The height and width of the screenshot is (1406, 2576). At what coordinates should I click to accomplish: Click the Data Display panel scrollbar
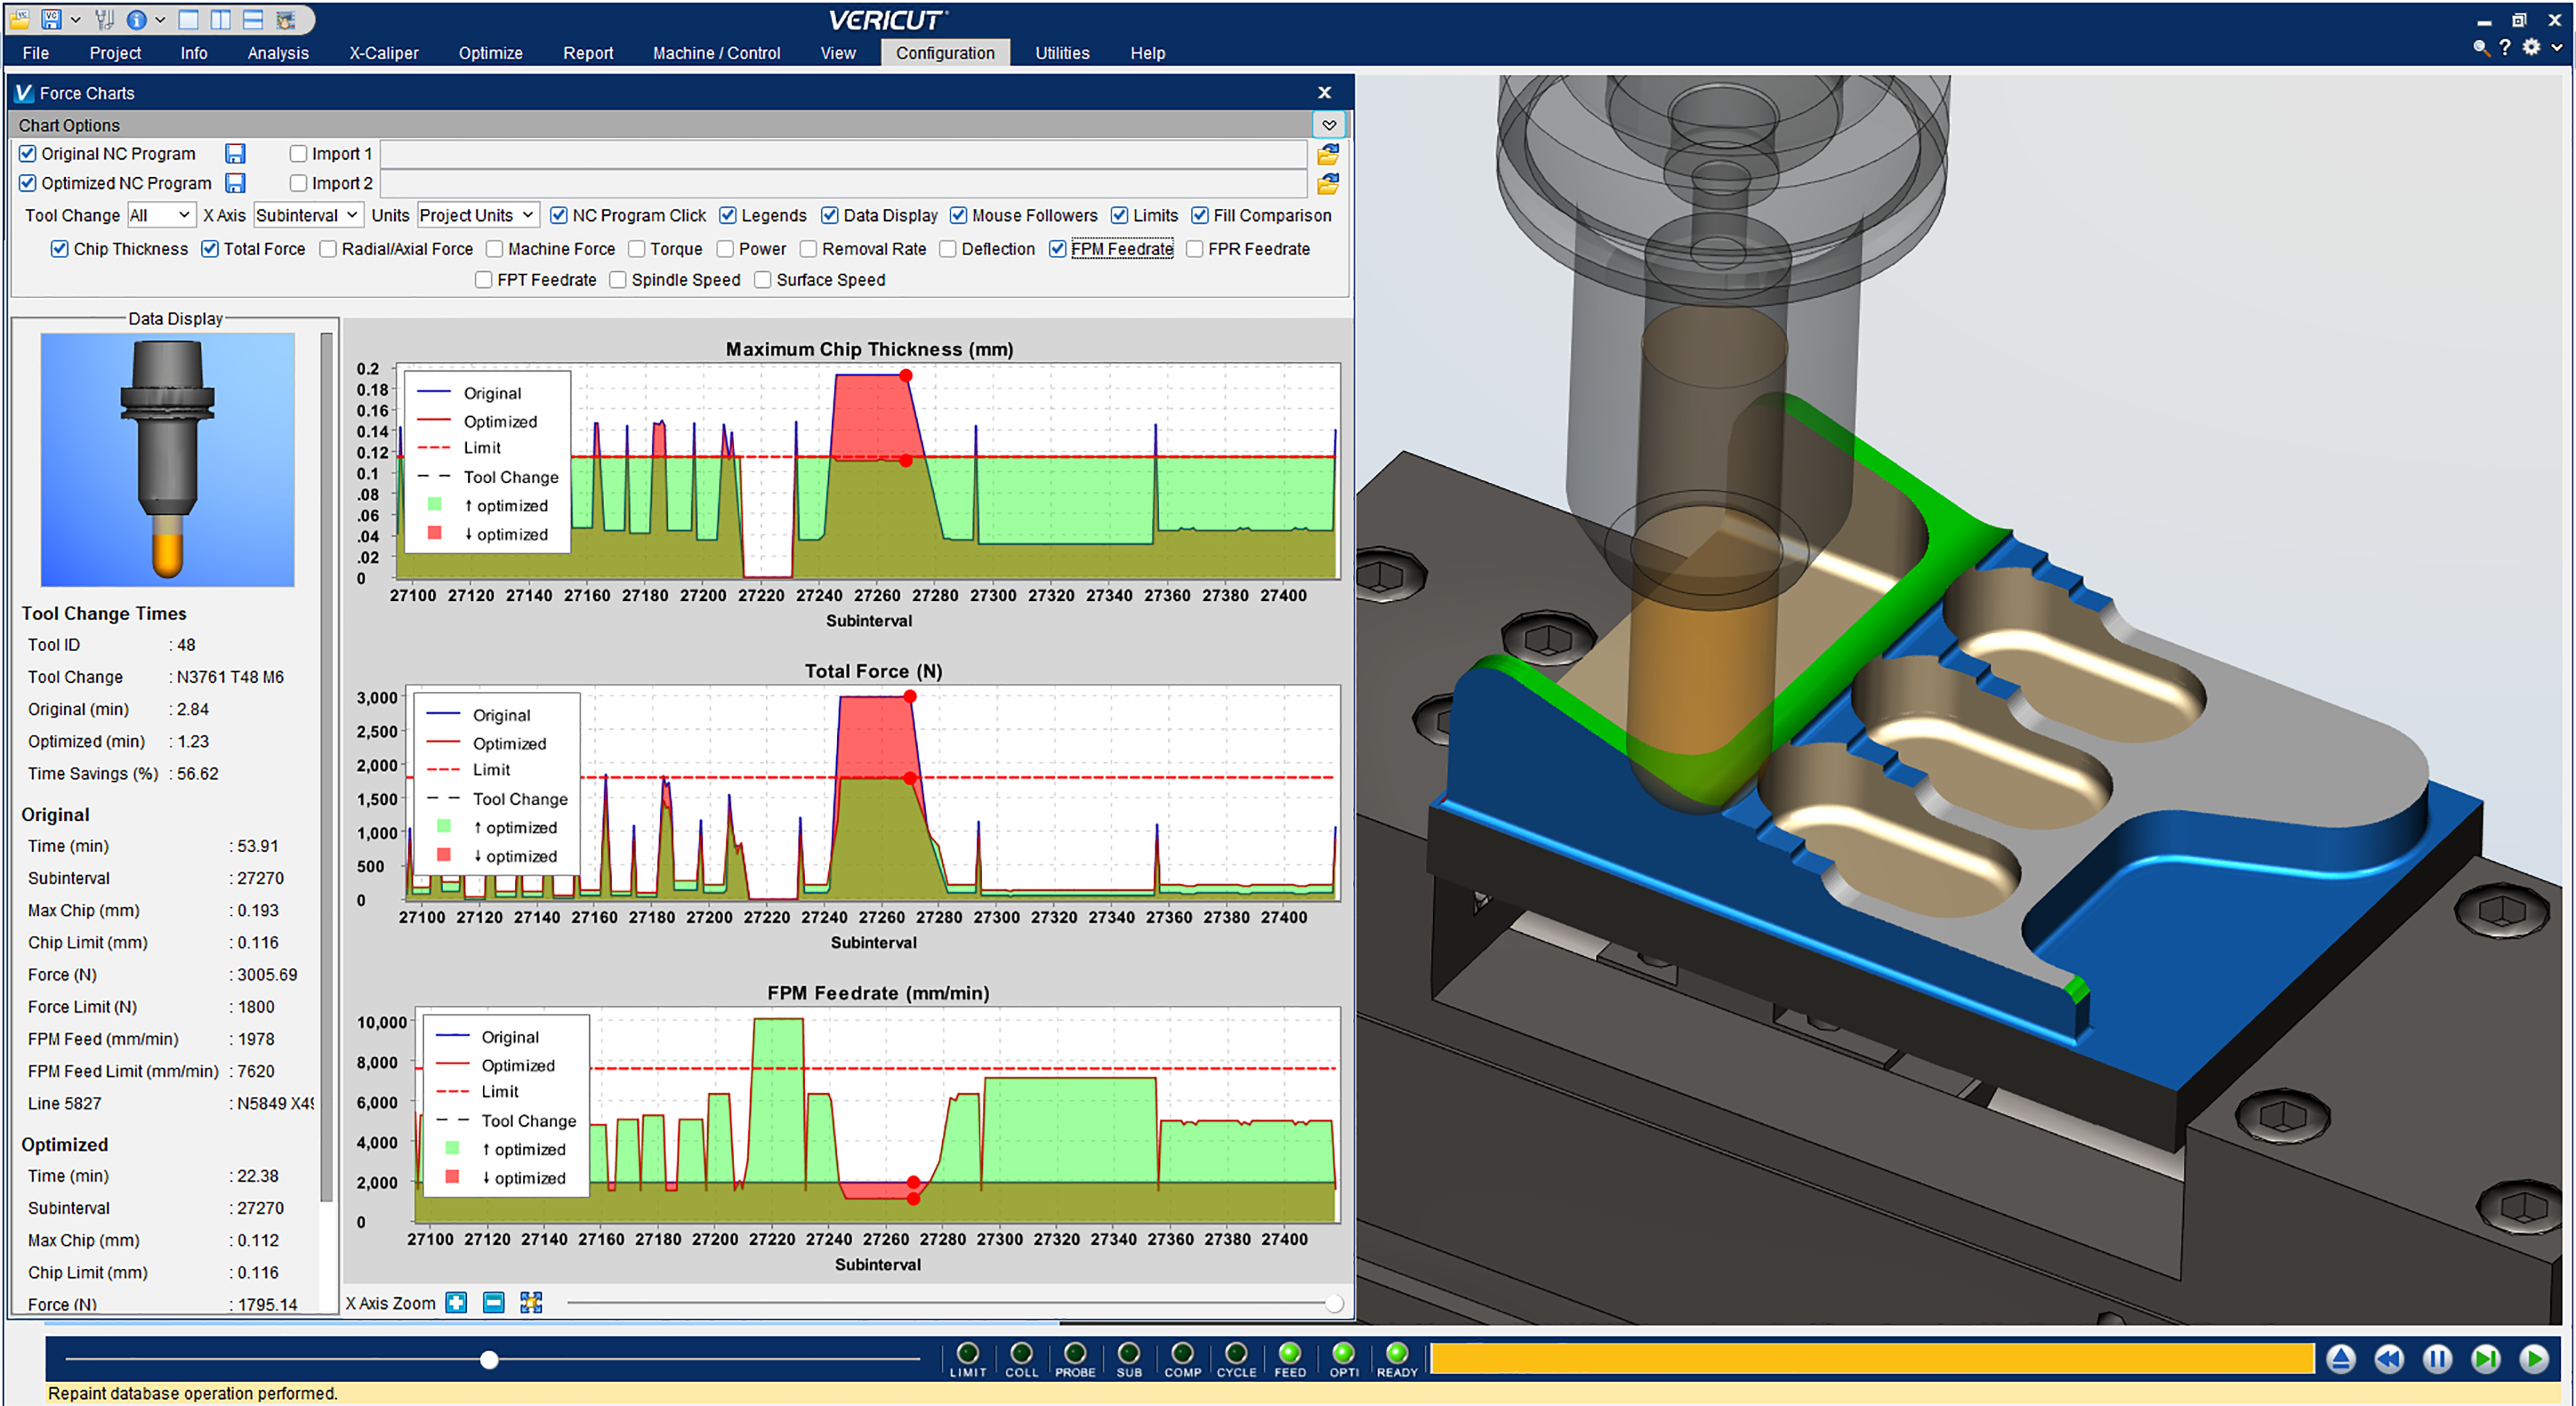(x=326, y=767)
